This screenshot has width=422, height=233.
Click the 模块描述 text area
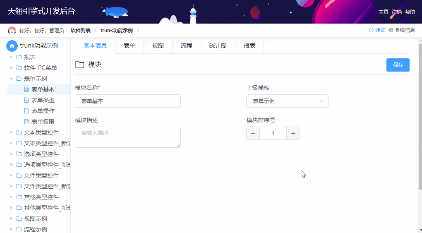[x=127, y=137]
